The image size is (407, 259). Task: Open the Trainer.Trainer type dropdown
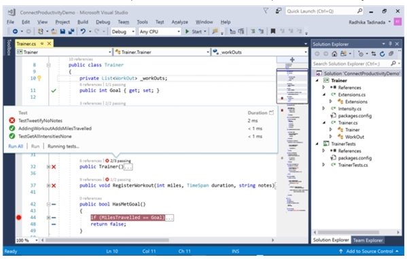coord(162,52)
